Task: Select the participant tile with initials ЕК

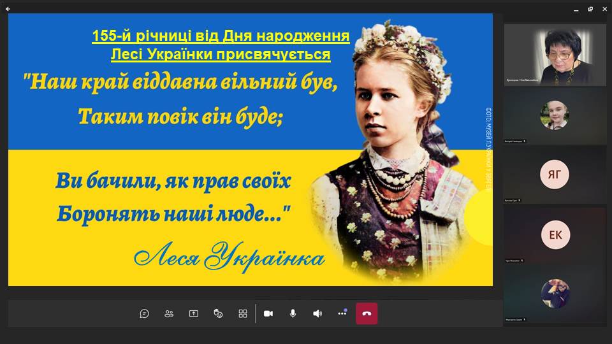Action: point(555,235)
